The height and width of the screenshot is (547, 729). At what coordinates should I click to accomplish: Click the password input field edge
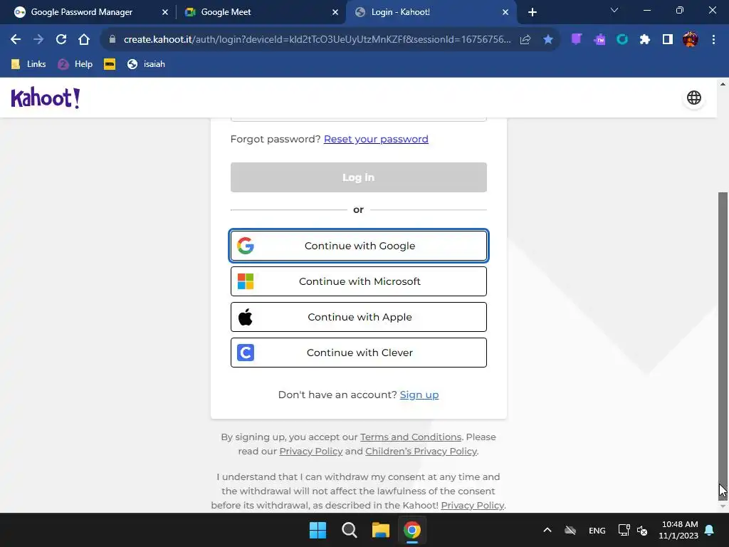tap(359, 120)
